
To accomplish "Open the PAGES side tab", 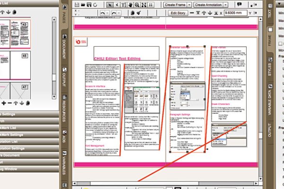I will pos(64,15).
